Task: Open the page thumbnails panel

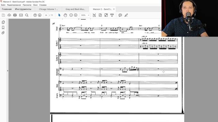Action: (3, 22)
